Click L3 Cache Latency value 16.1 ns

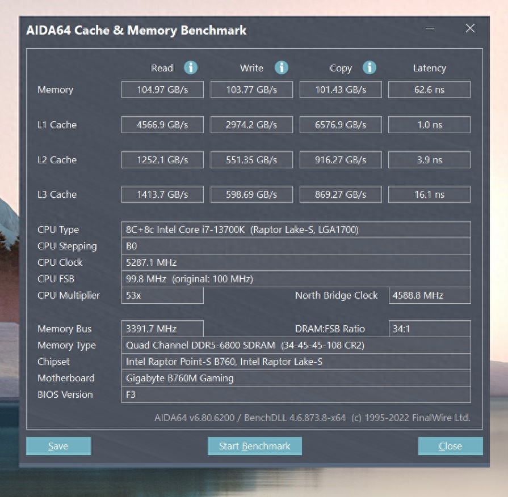pos(429,194)
